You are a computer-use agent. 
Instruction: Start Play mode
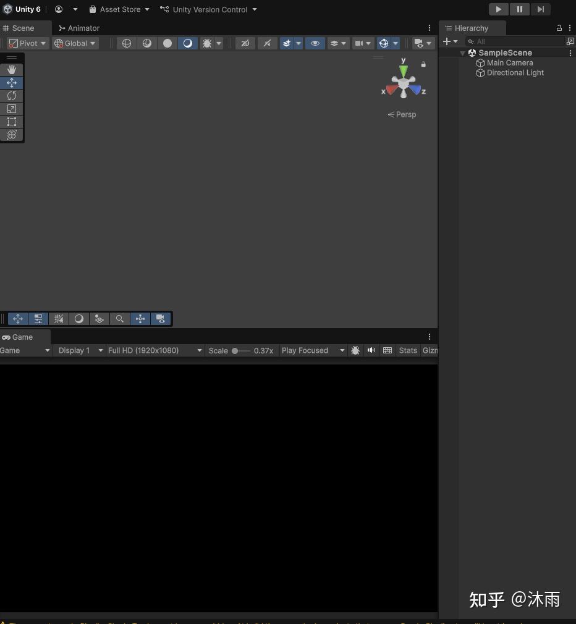point(499,9)
